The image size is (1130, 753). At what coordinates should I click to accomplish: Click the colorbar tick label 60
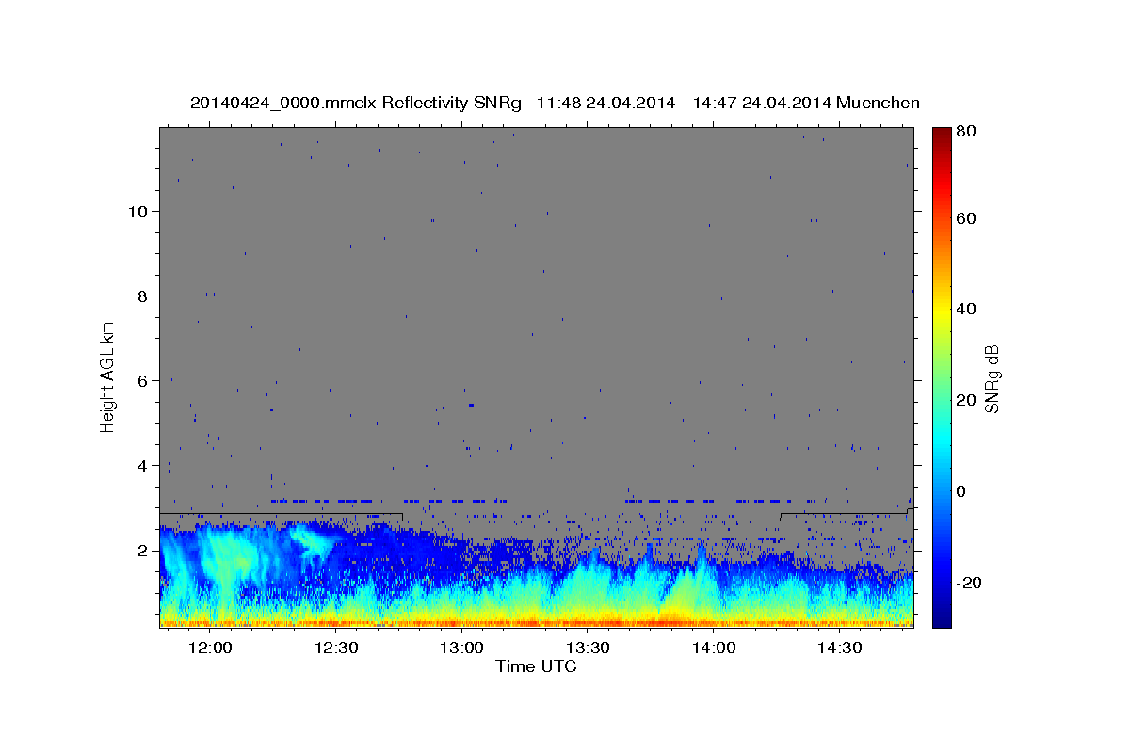pyautogui.click(x=967, y=218)
